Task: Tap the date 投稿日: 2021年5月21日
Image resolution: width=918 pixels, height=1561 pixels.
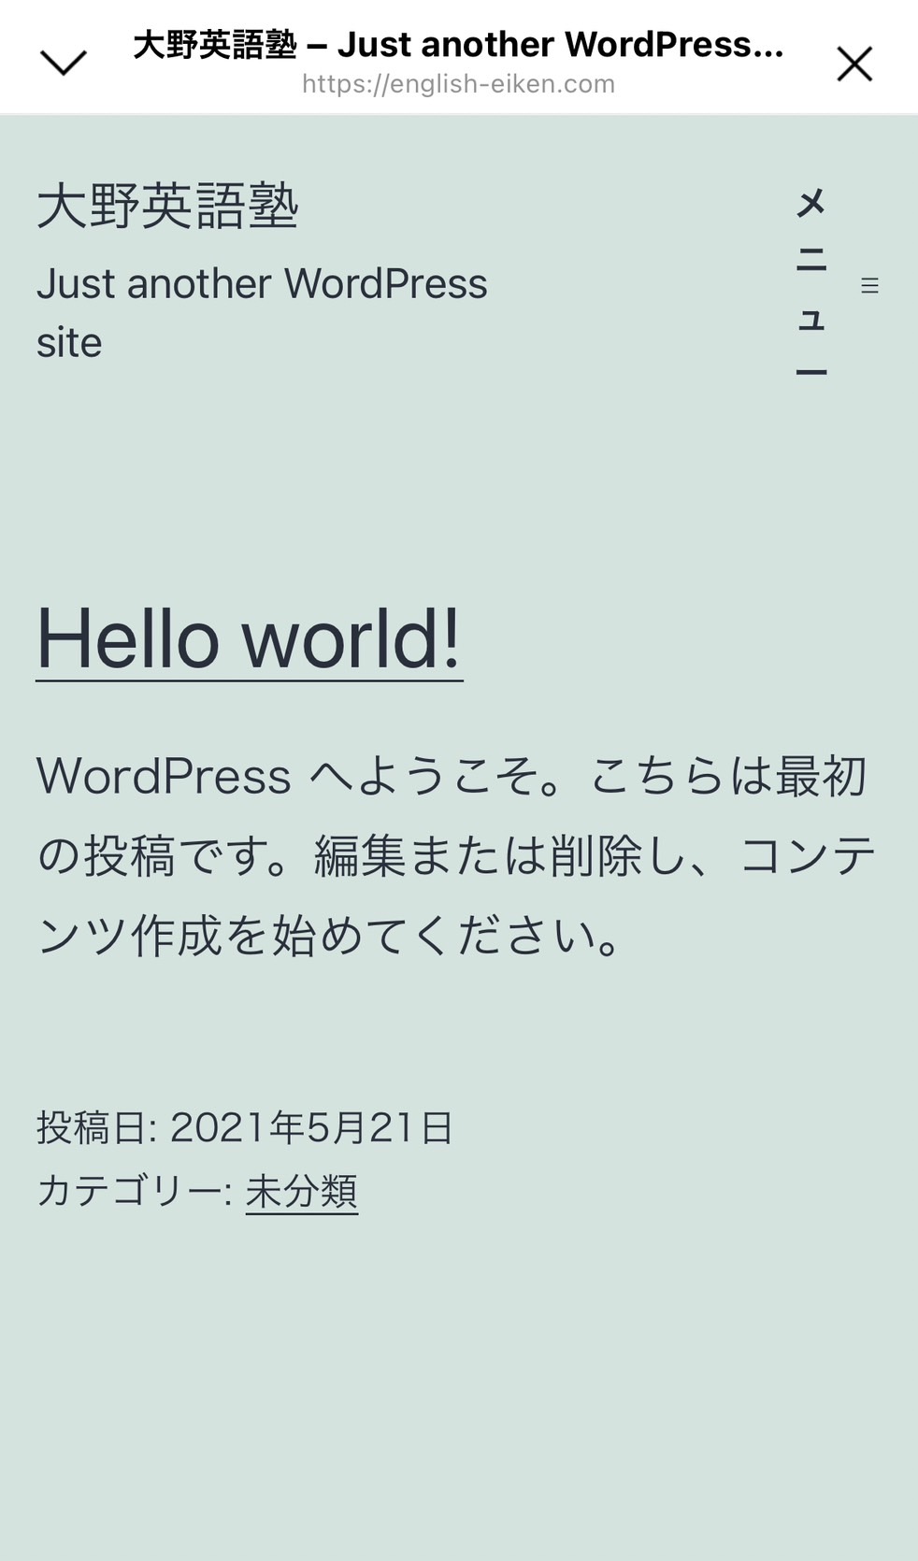Action: tap(245, 1128)
